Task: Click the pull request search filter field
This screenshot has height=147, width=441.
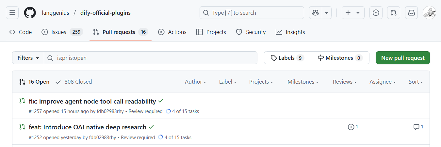Action: pos(154,58)
